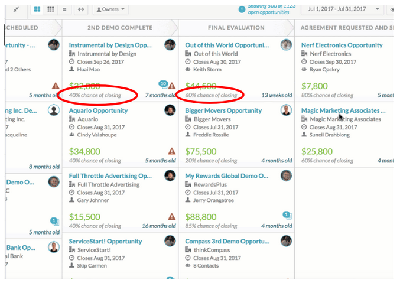The image size is (400, 283).
Task: Click the owner avatar on Out of this World card
Action: click(x=287, y=45)
